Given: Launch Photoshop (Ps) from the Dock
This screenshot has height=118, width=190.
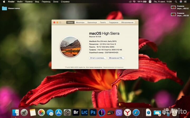Looking at the screenshot, I should 93,112.
